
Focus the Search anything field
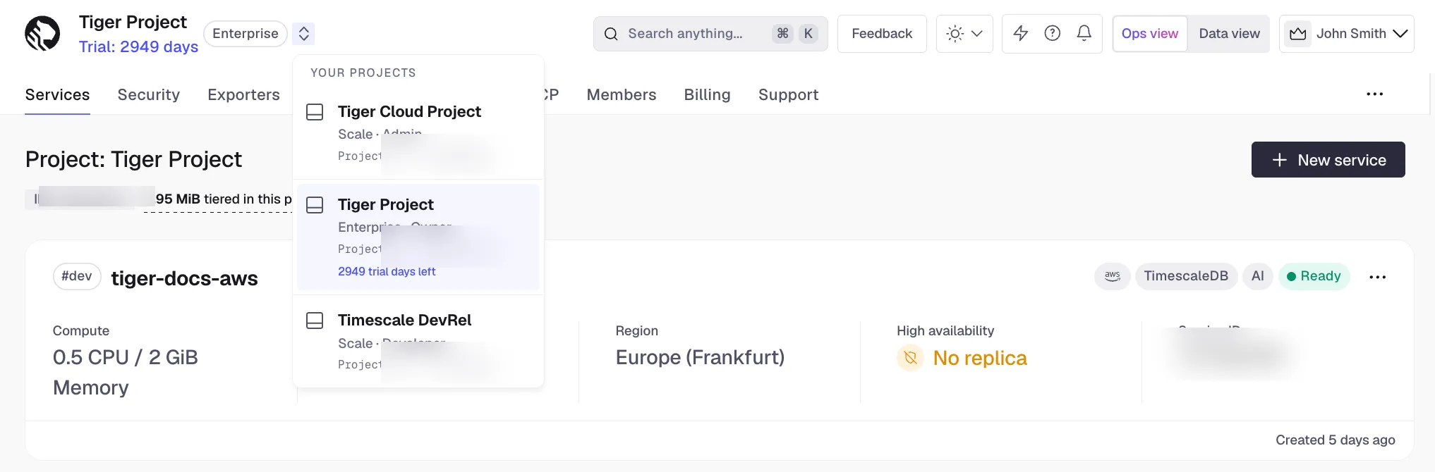(710, 33)
